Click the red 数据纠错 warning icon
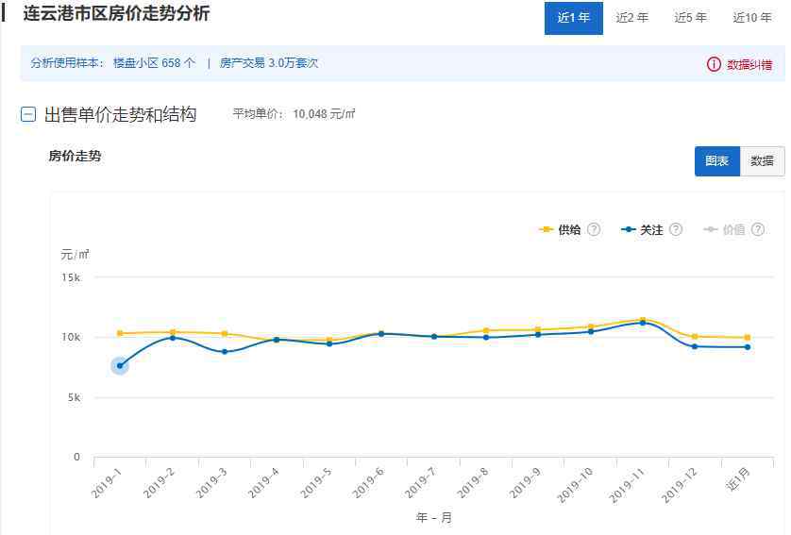This screenshot has height=535, width=791. click(x=714, y=64)
